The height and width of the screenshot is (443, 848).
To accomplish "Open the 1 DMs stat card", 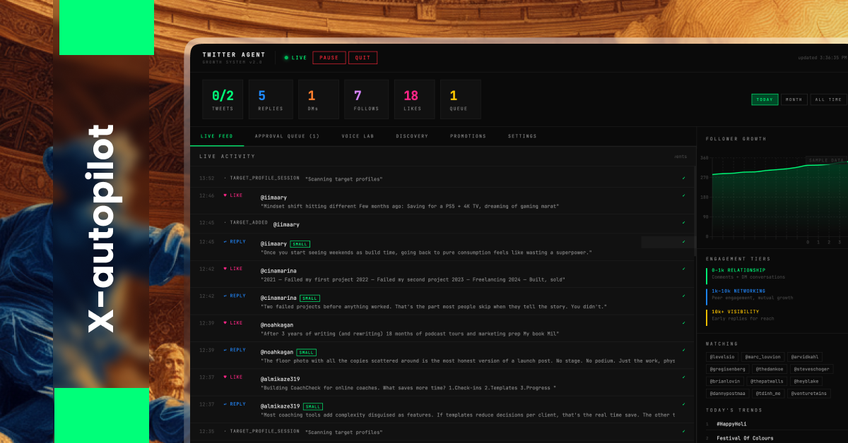I will click(x=318, y=99).
